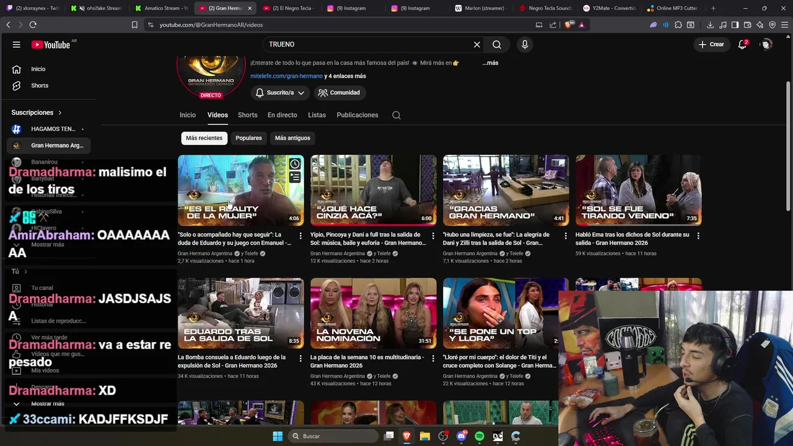Click the Crear button

coord(711,45)
